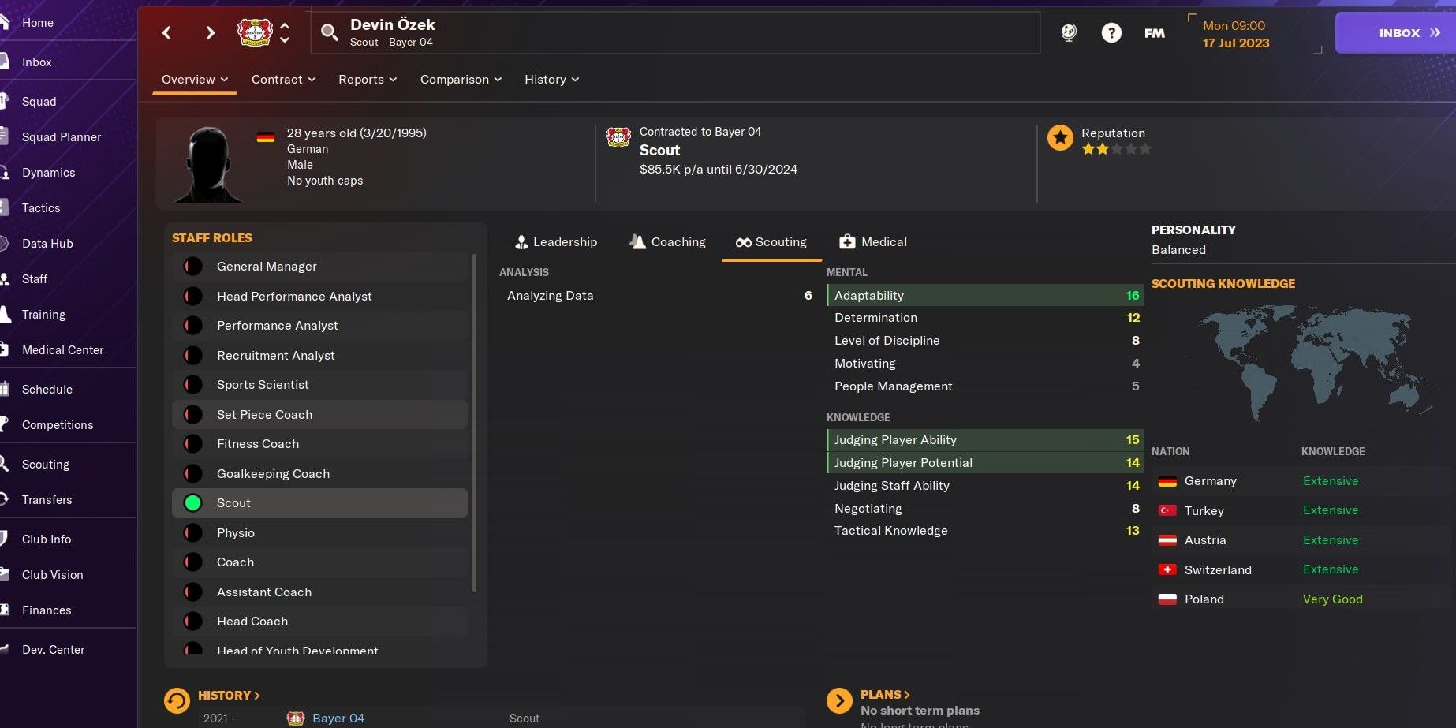Open the Bayer 04 link in History section
The height and width of the screenshot is (728, 1456).
338,718
